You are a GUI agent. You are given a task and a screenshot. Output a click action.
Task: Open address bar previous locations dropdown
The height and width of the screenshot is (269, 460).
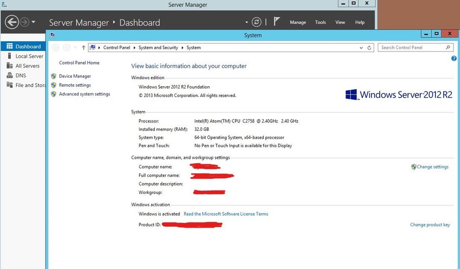361,47
